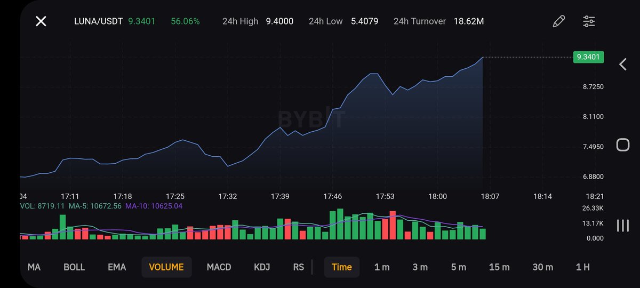
Task: Tap the 17:53 time axis label
Action: click(385, 196)
